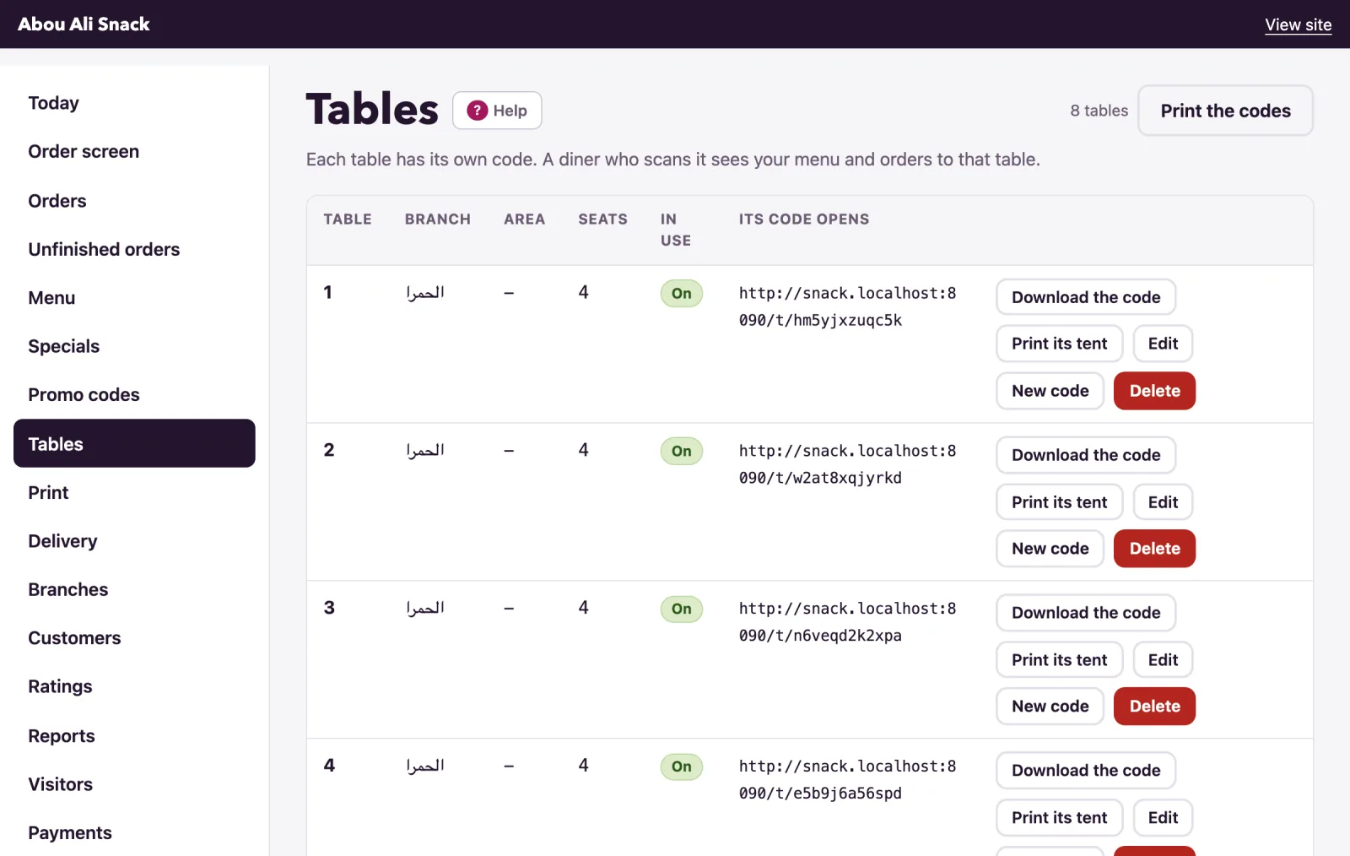Click the On status badge for table 2
This screenshot has height=856, width=1350.
click(682, 452)
